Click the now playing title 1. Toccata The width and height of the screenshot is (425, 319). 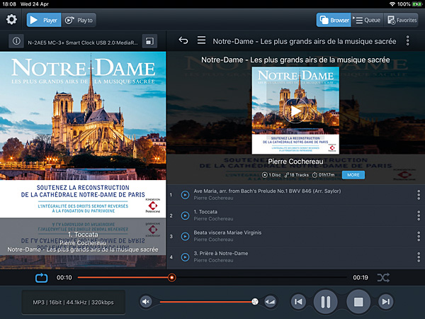point(83,235)
